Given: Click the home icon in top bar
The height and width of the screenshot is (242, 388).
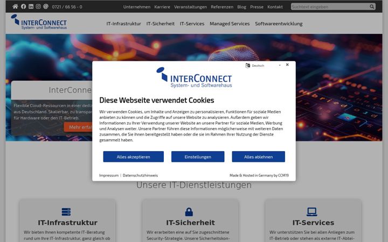Looking at the screenshot, I should point(15,6).
